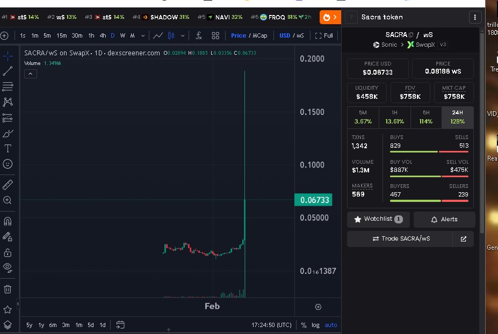Select the W weekly timeframe

(x=122, y=35)
